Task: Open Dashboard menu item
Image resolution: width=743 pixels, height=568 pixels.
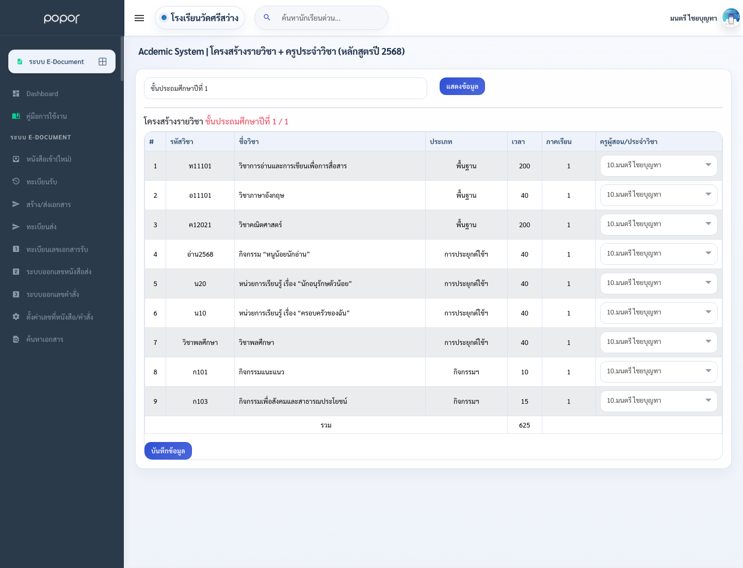Action: [x=62, y=93]
